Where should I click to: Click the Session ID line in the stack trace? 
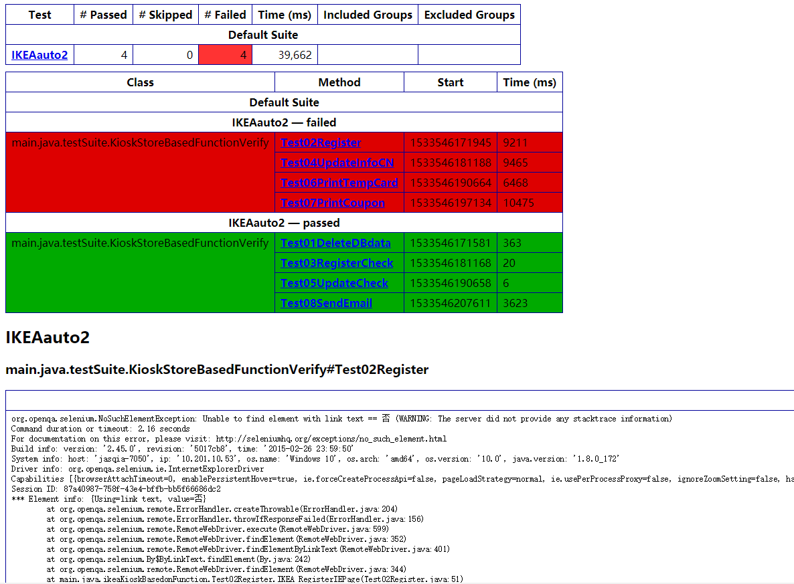click(116, 489)
